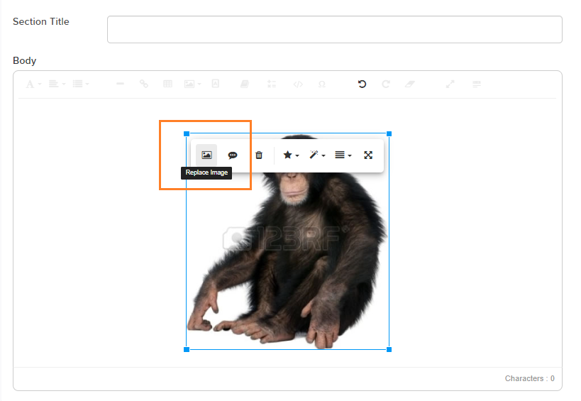Viewport: 581px width, 401px height.
Task: Open the insert image dropdown in editor toolbar
Action: [192, 84]
